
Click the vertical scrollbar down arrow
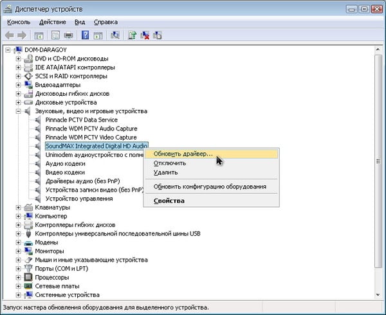[378, 295]
